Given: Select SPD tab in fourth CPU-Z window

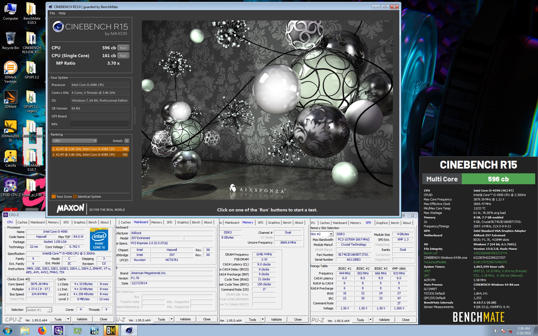Looking at the screenshot, I should point(368,223).
